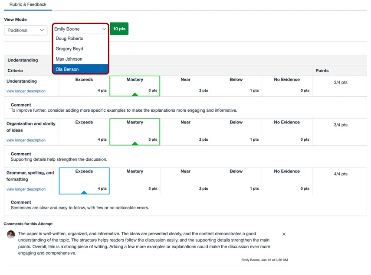371x275 pixels.
Task: Select Mastery rating in the Understanding row
Action: click(x=135, y=86)
